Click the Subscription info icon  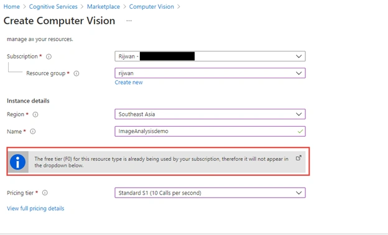click(x=48, y=57)
